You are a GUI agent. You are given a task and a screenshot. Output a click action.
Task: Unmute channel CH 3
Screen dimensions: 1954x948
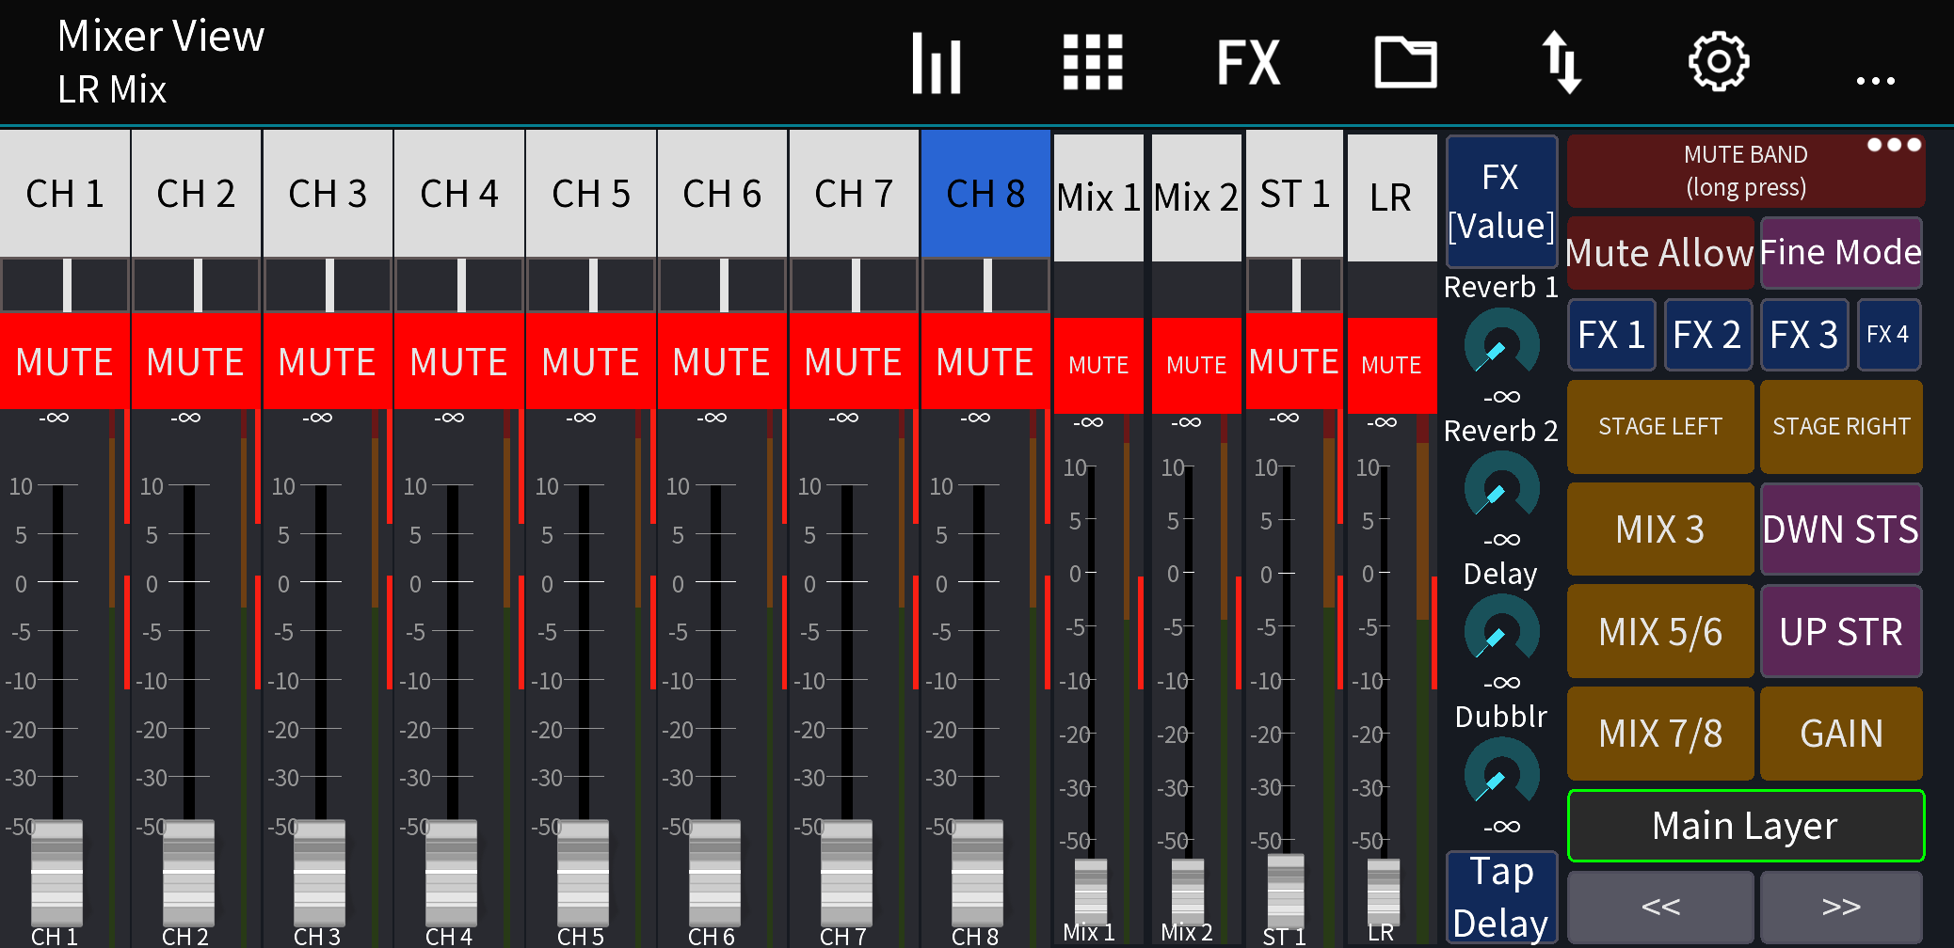[327, 361]
